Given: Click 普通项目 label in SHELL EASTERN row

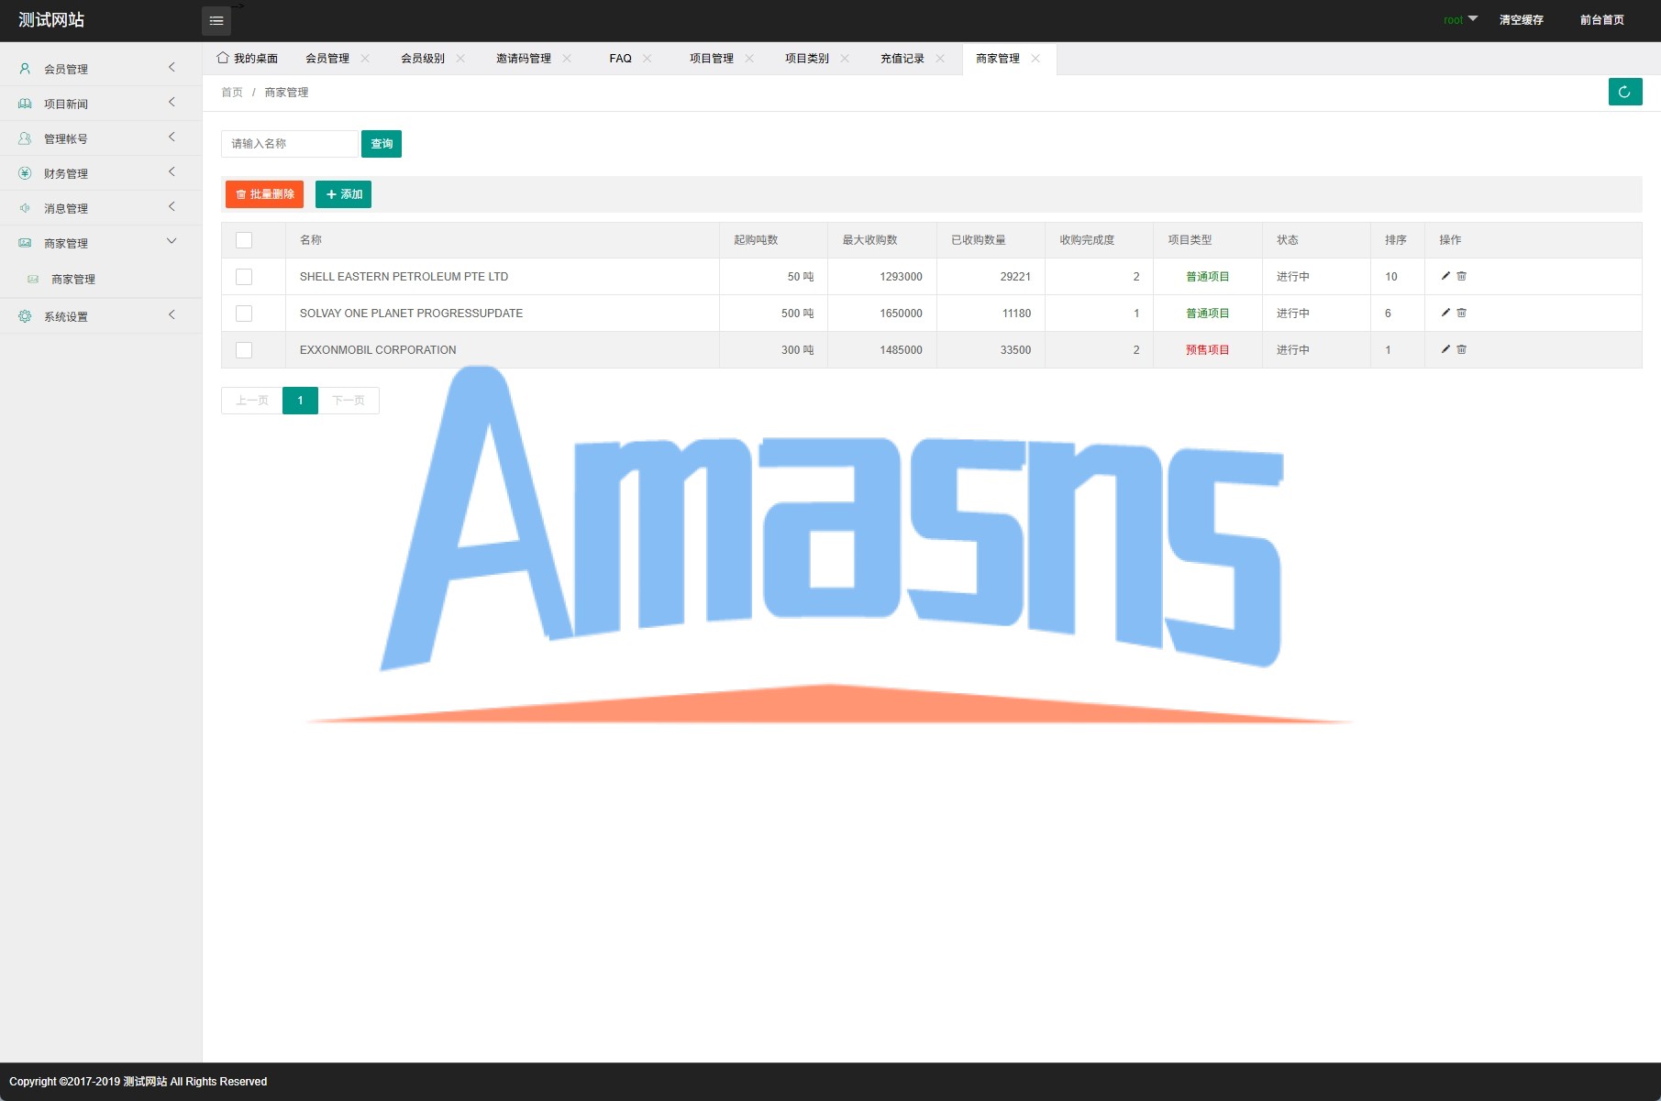Looking at the screenshot, I should tap(1208, 277).
